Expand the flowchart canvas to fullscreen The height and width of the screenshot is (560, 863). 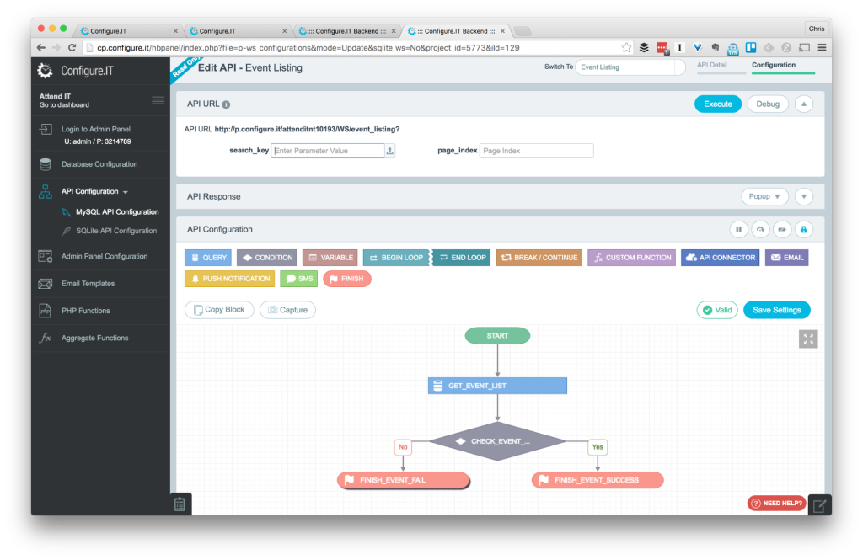click(x=808, y=339)
